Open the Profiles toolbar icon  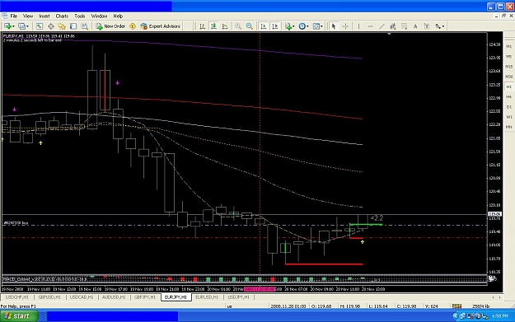coord(21,26)
